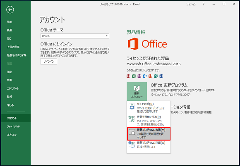Select 今すぐ更新 from the update menu

[x=149, y=108]
